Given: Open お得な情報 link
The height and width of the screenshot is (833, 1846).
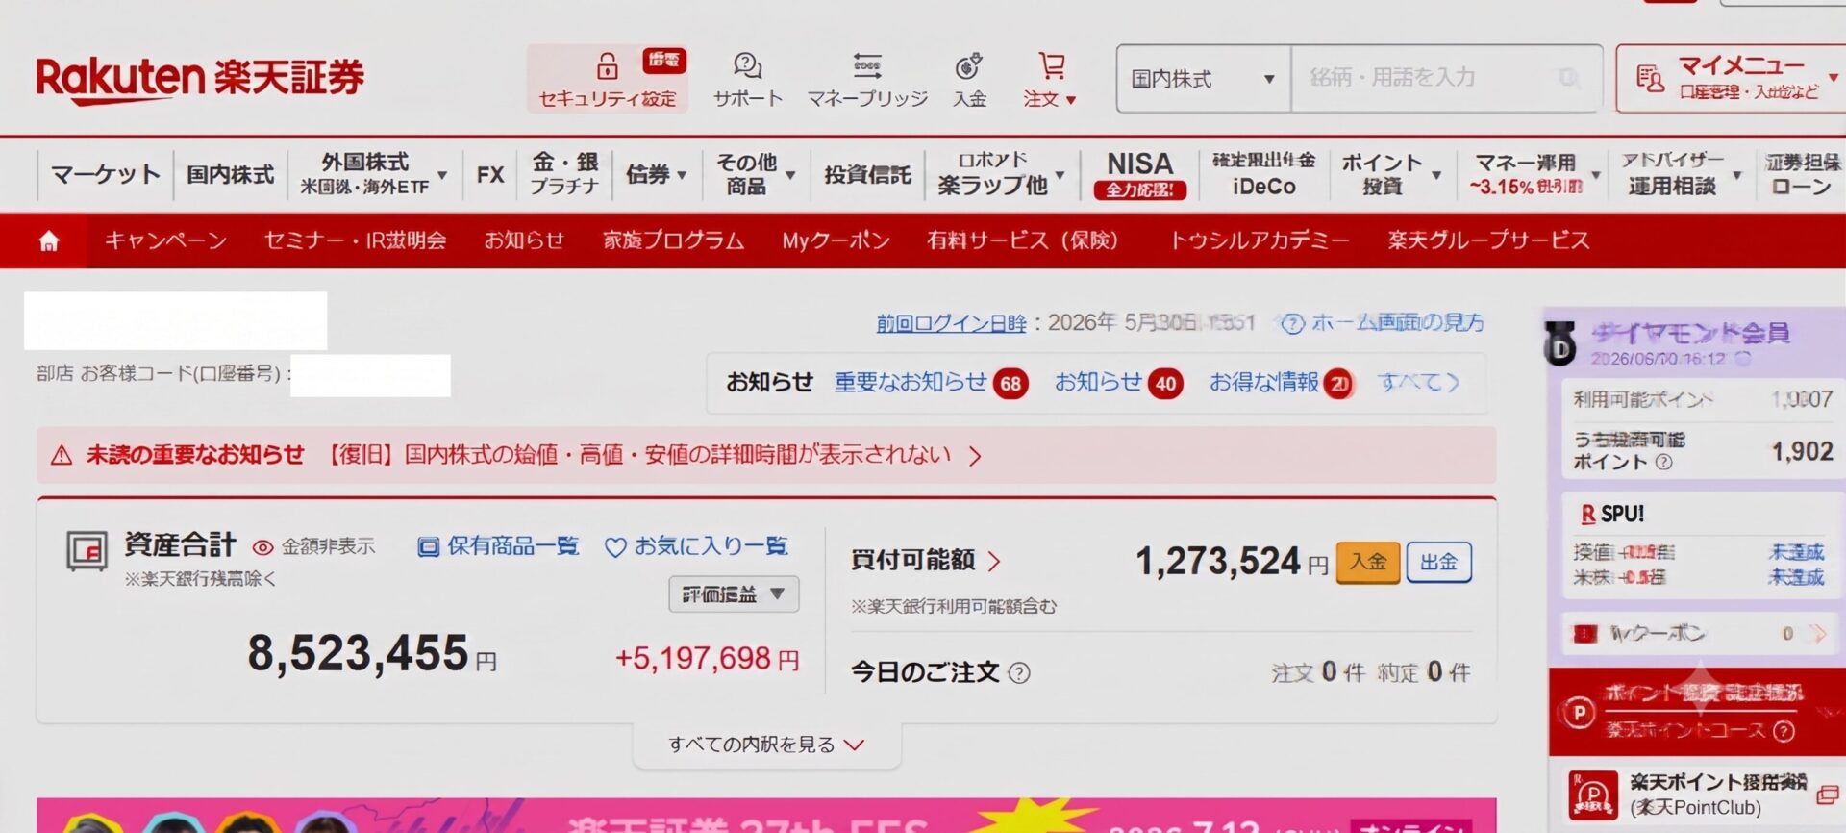Looking at the screenshot, I should point(1281,383).
